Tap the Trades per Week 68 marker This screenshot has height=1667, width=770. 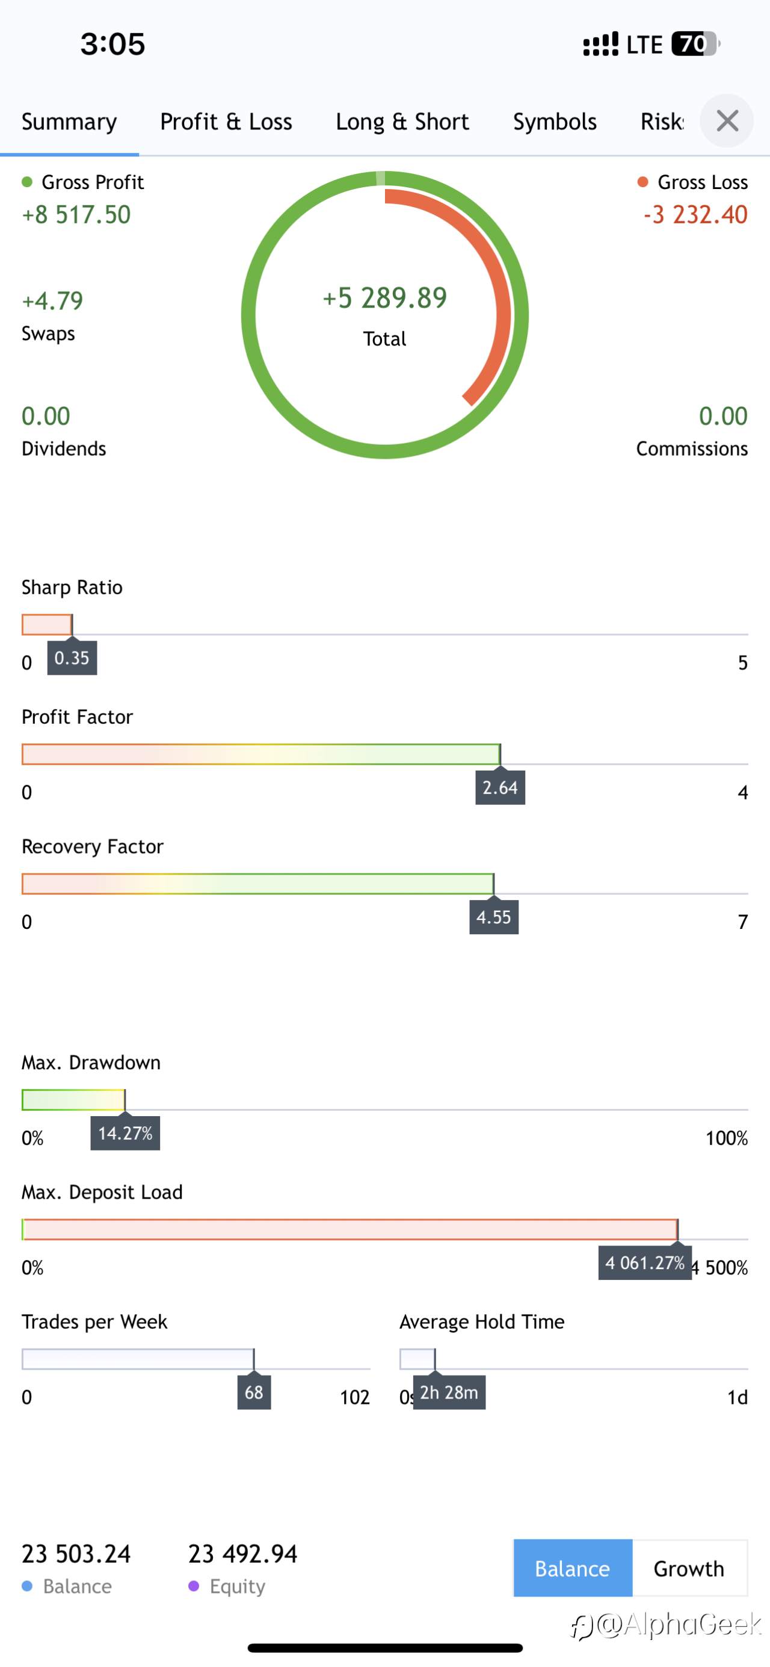[254, 1391]
